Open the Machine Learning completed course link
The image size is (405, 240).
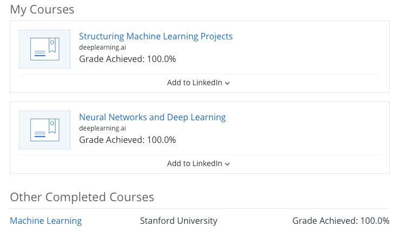tap(46, 221)
